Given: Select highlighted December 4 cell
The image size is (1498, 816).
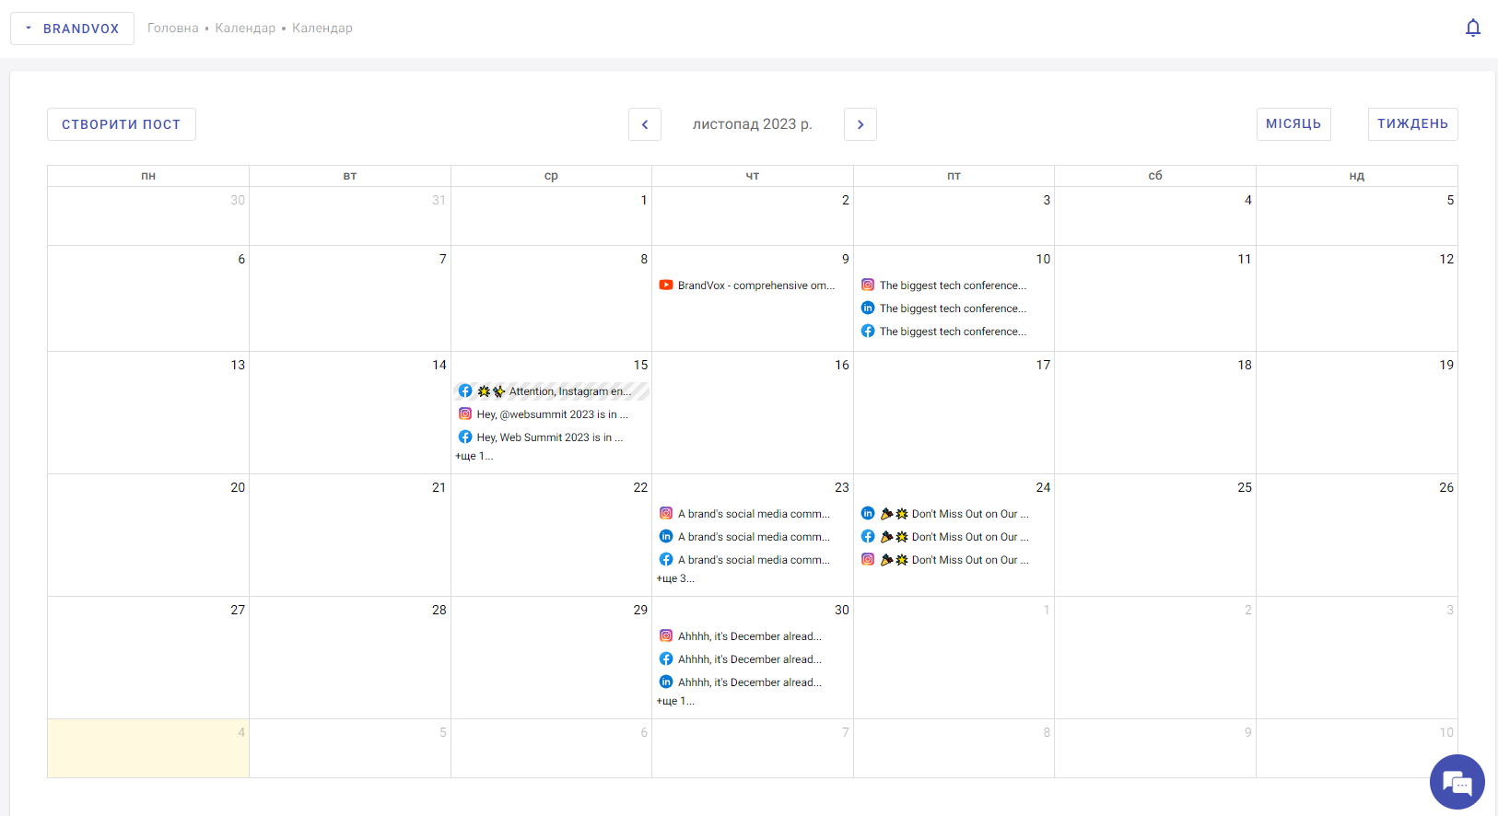Looking at the screenshot, I should [148, 748].
